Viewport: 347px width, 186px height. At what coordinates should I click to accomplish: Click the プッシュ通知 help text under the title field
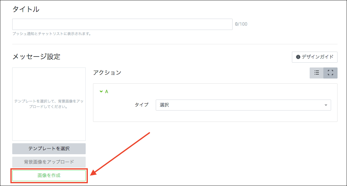click(x=52, y=34)
